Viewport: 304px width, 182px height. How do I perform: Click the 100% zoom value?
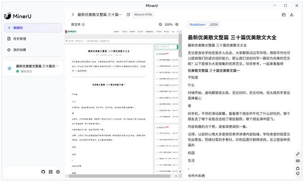(x=169, y=24)
